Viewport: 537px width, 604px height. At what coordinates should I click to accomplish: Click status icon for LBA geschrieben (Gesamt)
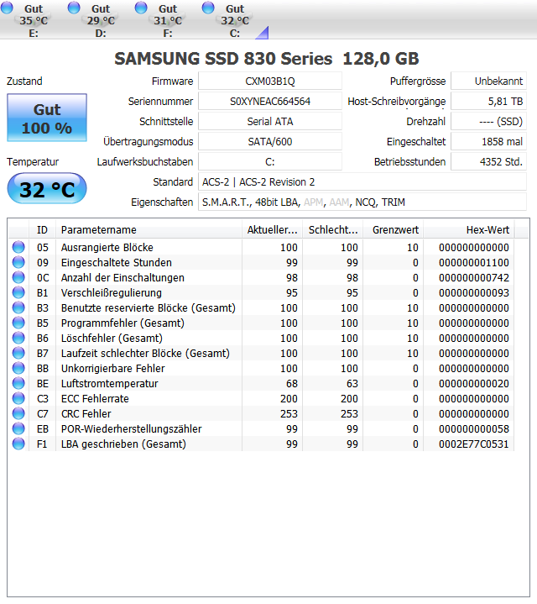point(18,444)
